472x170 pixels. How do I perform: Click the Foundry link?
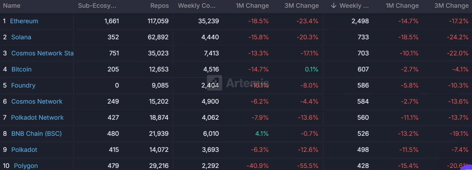pyautogui.click(x=23, y=85)
